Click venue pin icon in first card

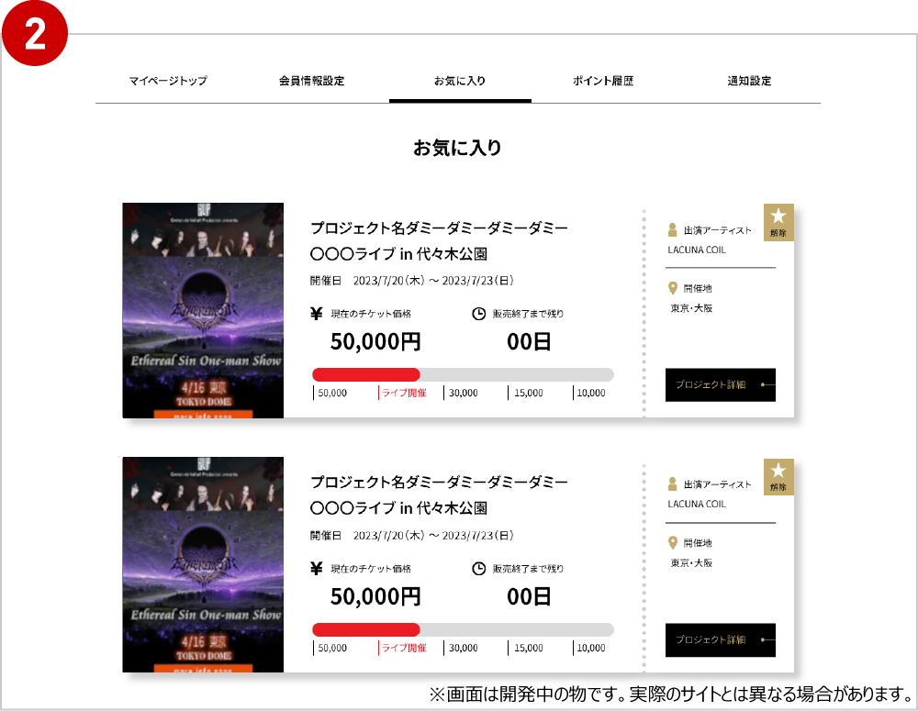(x=673, y=288)
